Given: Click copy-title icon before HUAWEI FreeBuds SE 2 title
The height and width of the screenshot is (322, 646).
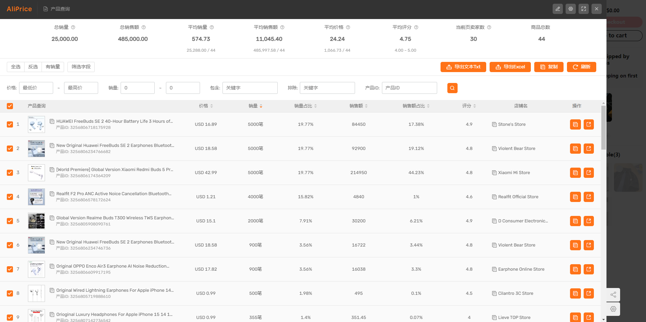Looking at the screenshot, I should tap(52, 121).
